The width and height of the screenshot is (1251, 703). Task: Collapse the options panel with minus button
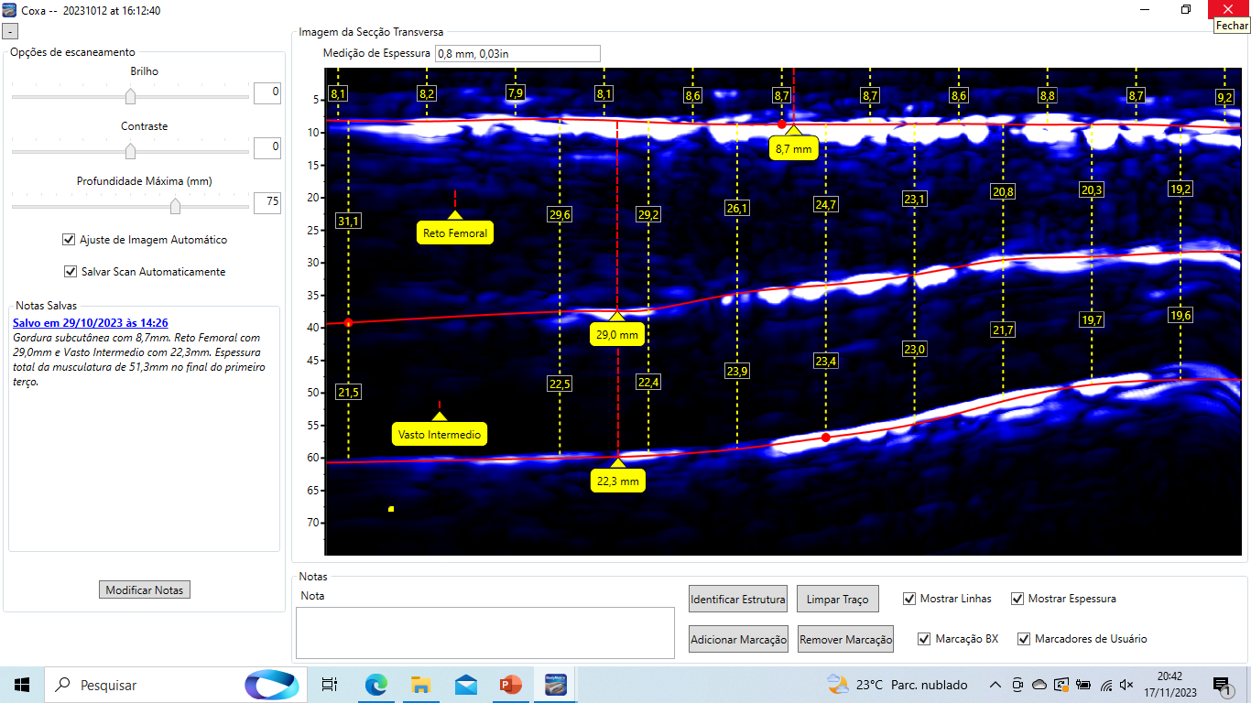pyautogui.click(x=10, y=31)
